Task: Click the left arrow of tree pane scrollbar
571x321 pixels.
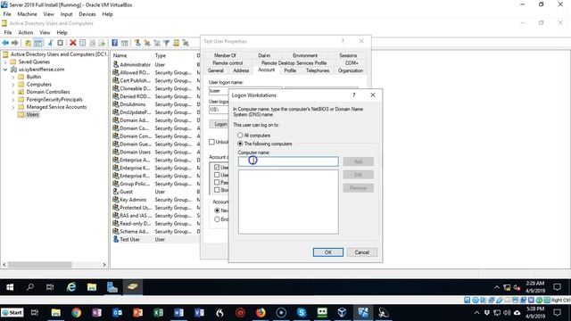Action: 4,265
